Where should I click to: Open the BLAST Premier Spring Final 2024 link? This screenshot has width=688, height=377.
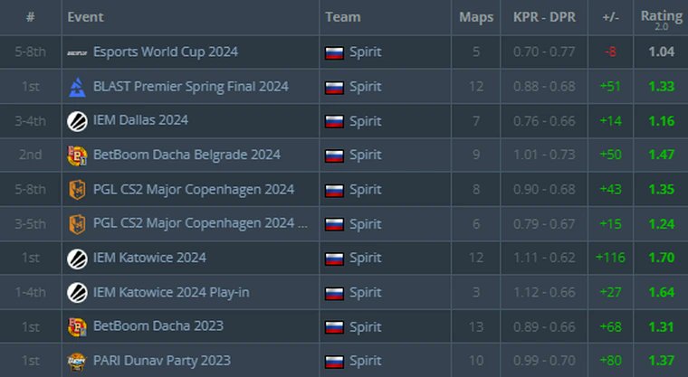(191, 87)
